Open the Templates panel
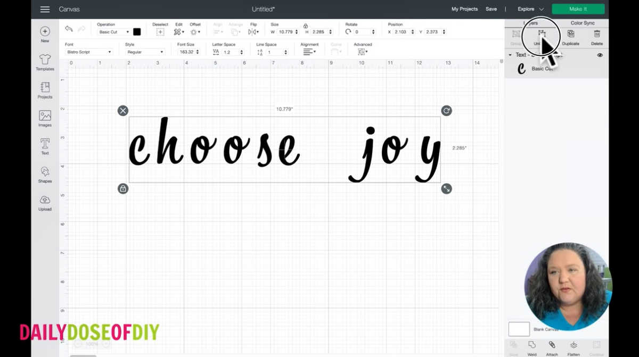The image size is (639, 357). click(45, 59)
